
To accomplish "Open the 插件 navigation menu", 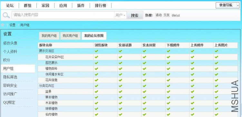I will tap(81, 6).
